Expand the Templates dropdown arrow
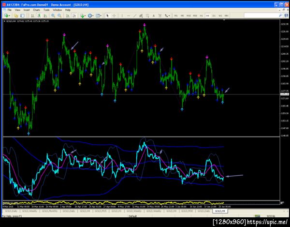The width and height of the screenshot is (290, 227). click(101, 16)
